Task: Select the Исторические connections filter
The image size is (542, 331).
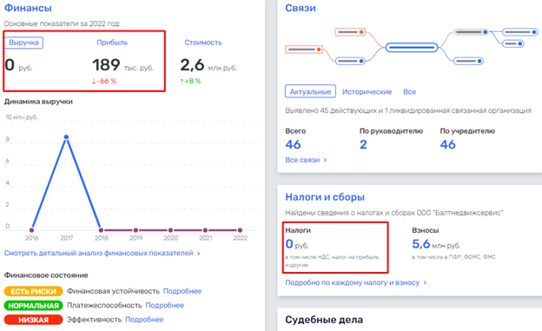Action: point(367,92)
